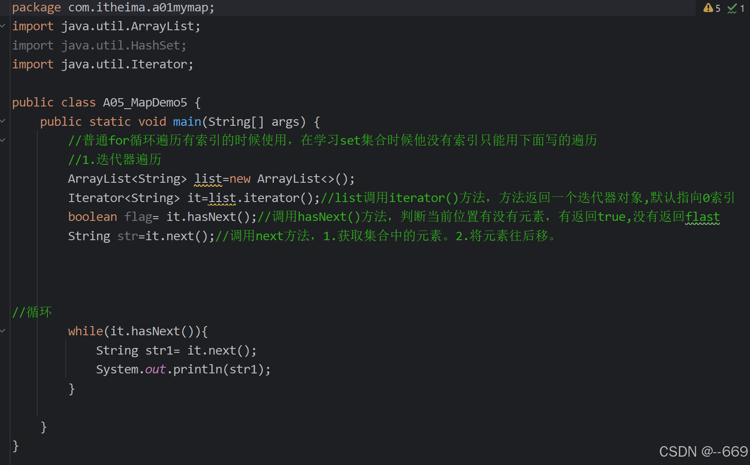The height and width of the screenshot is (465, 750).
Task: Collapse the import statements block
Action: tap(3, 25)
